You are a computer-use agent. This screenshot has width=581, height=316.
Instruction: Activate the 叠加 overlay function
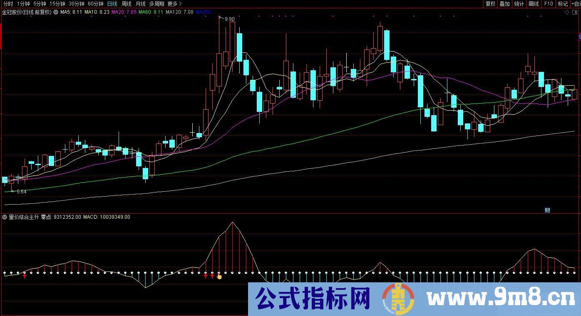[504, 4]
